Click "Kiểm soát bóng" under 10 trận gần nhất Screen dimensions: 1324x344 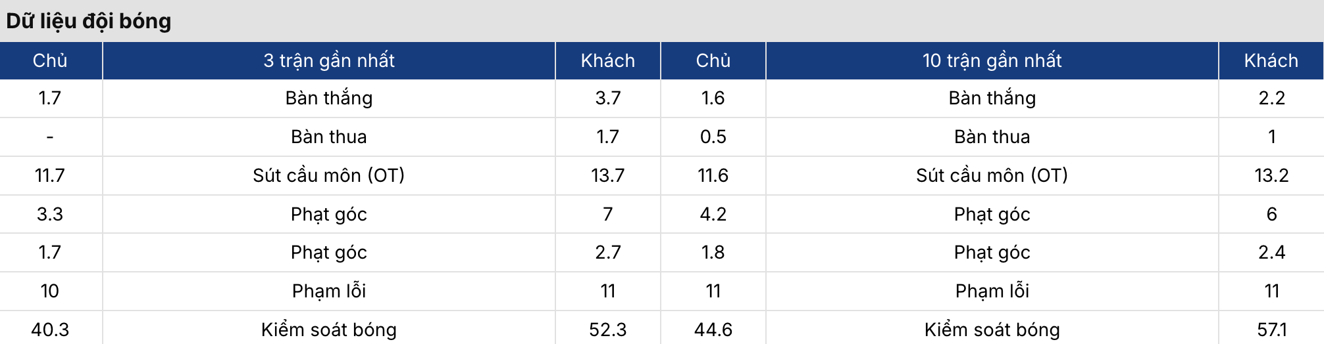[x=992, y=330]
